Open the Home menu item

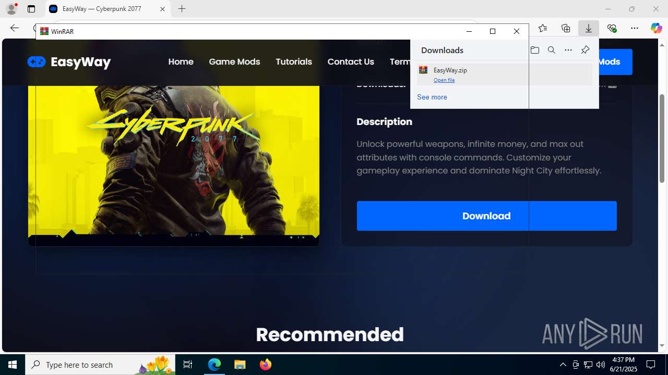181,61
